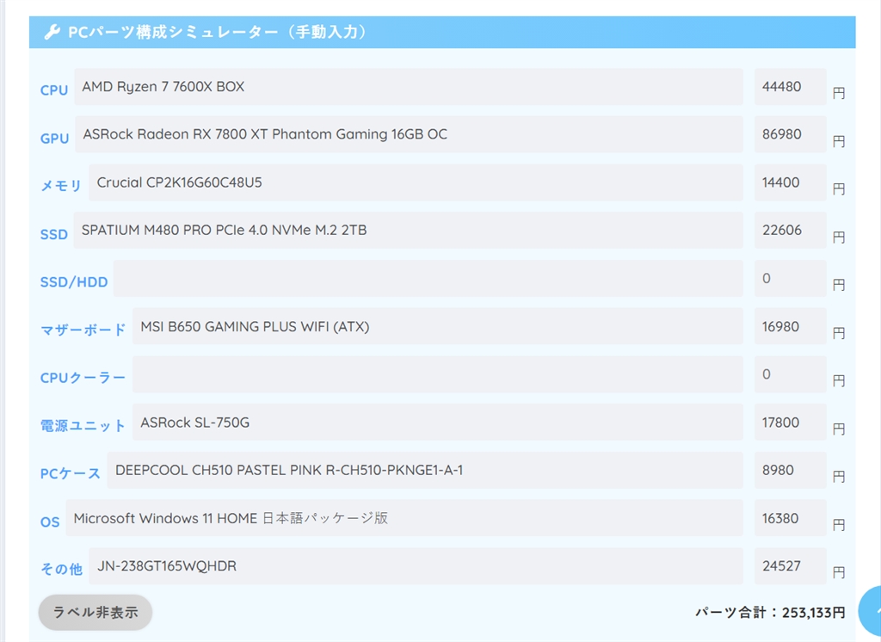Edit the SSD price field 22606
The image size is (881, 642).
[x=790, y=231]
